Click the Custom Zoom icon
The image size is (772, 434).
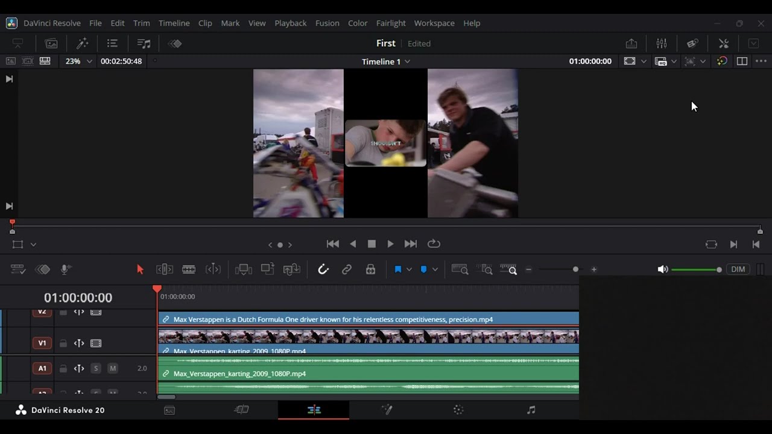click(508, 269)
